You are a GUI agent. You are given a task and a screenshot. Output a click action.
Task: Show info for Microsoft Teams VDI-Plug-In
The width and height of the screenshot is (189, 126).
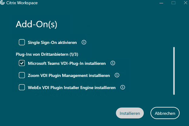coord(113,63)
